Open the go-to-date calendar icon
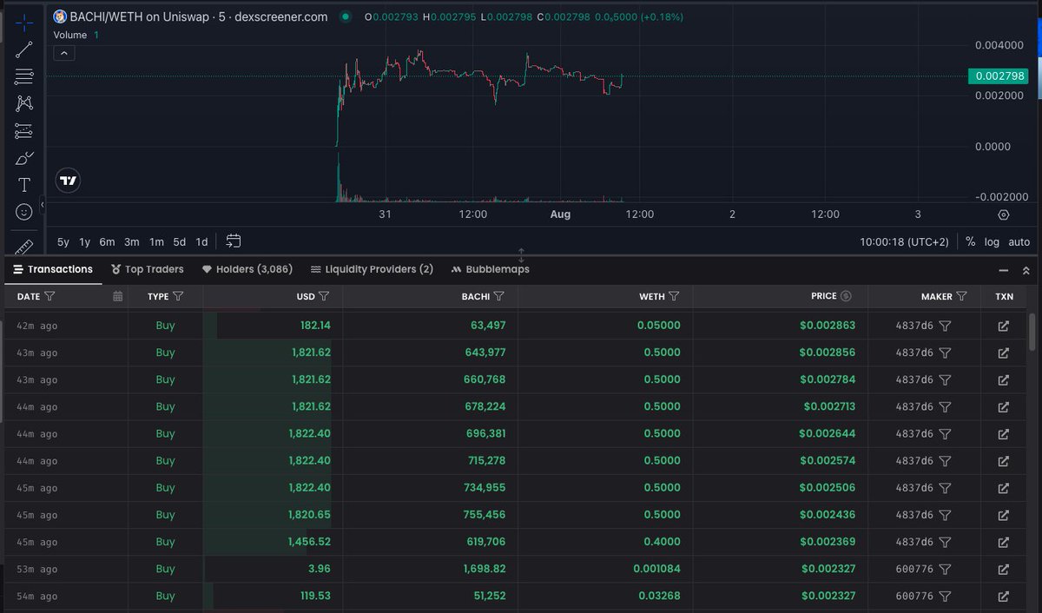1042x613 pixels. [234, 241]
